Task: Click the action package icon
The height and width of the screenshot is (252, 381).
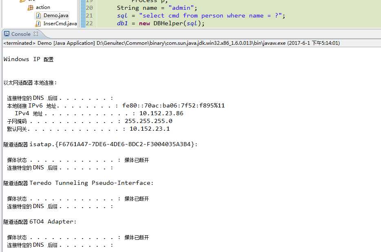Action: [x=31, y=8]
